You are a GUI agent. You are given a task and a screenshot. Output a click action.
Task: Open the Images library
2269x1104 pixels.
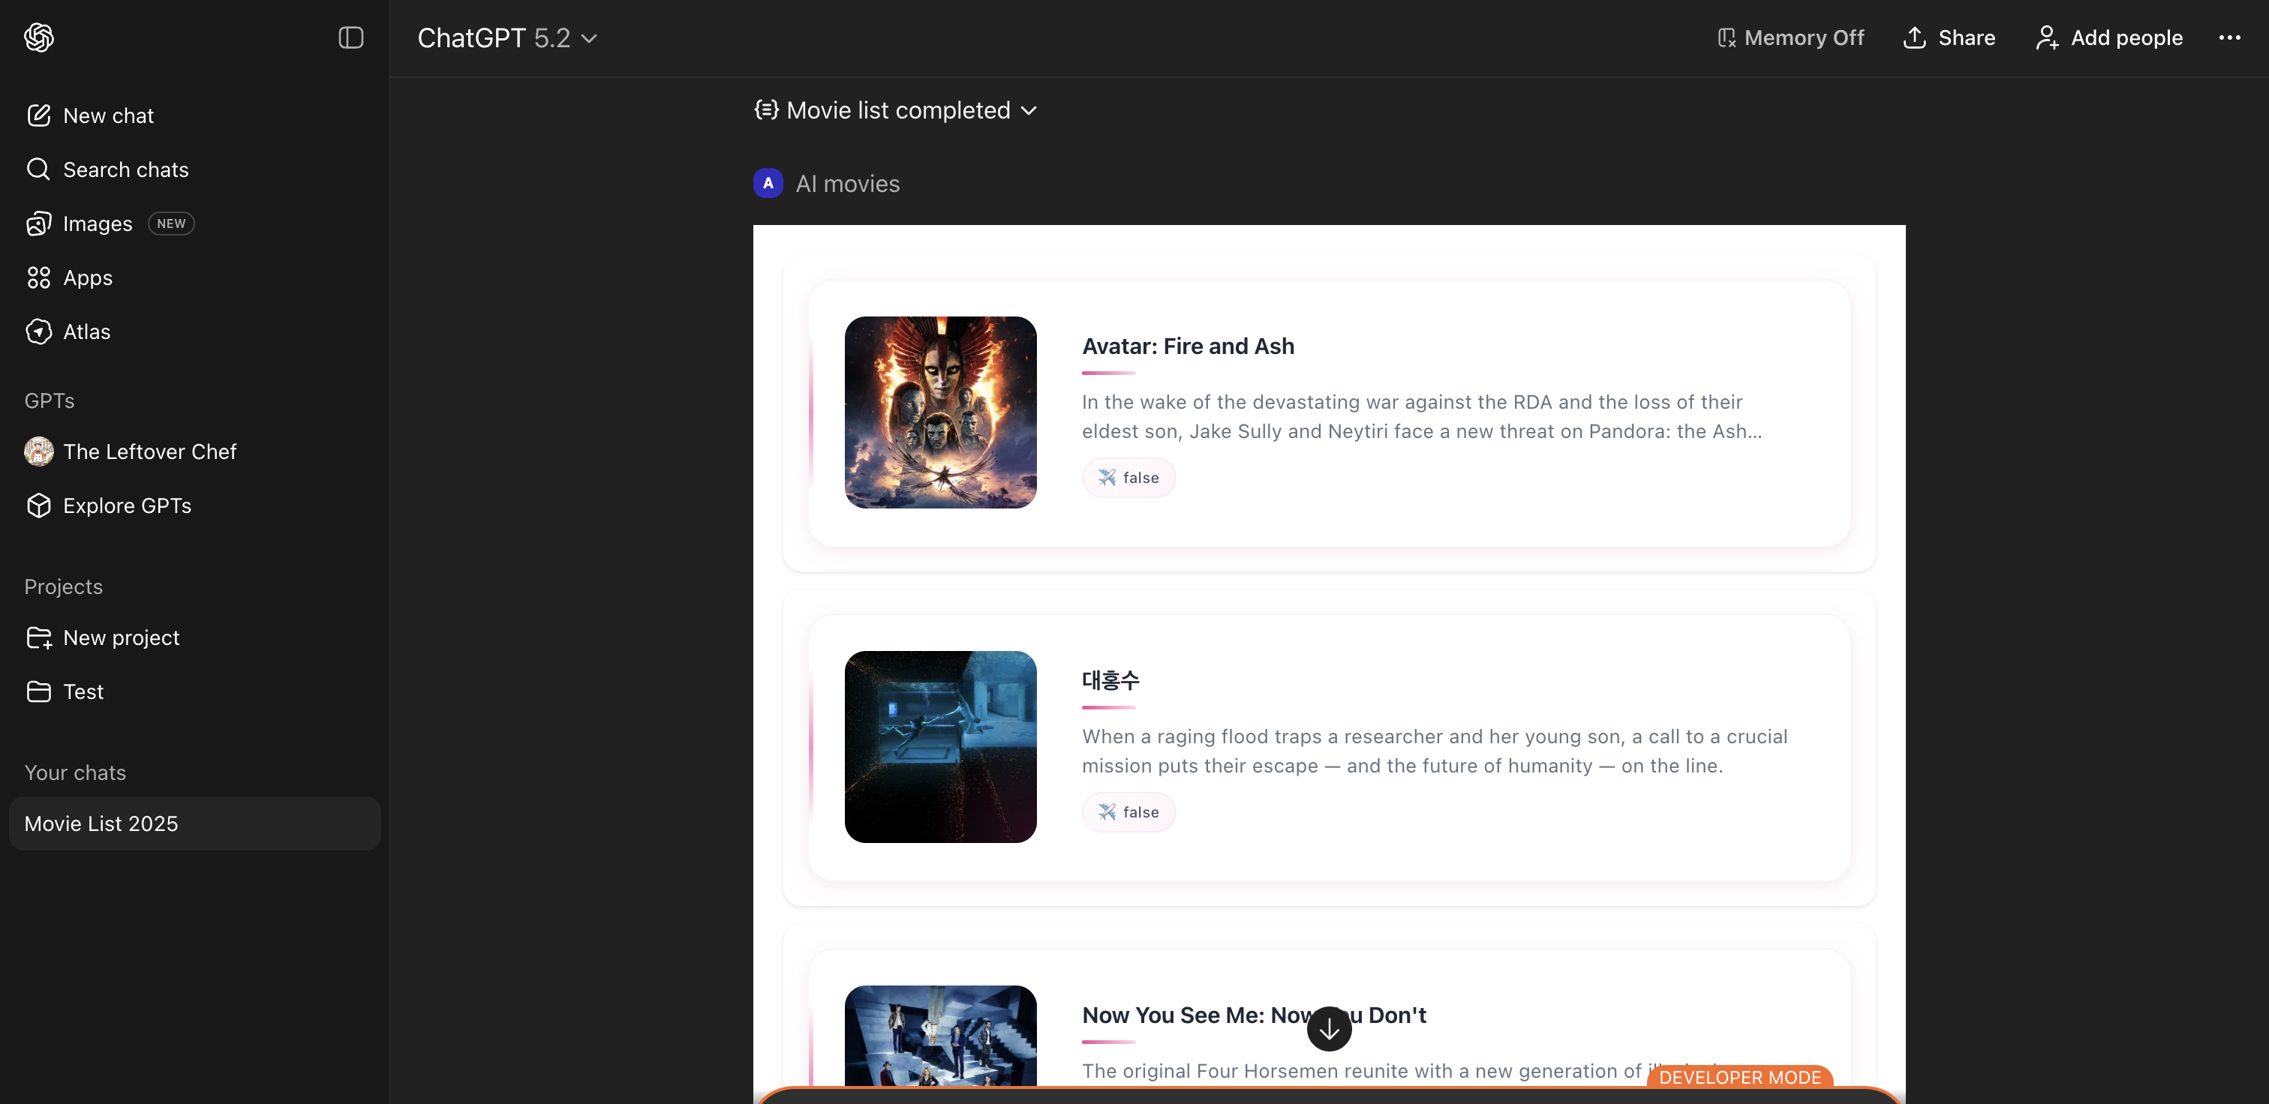coord(97,223)
